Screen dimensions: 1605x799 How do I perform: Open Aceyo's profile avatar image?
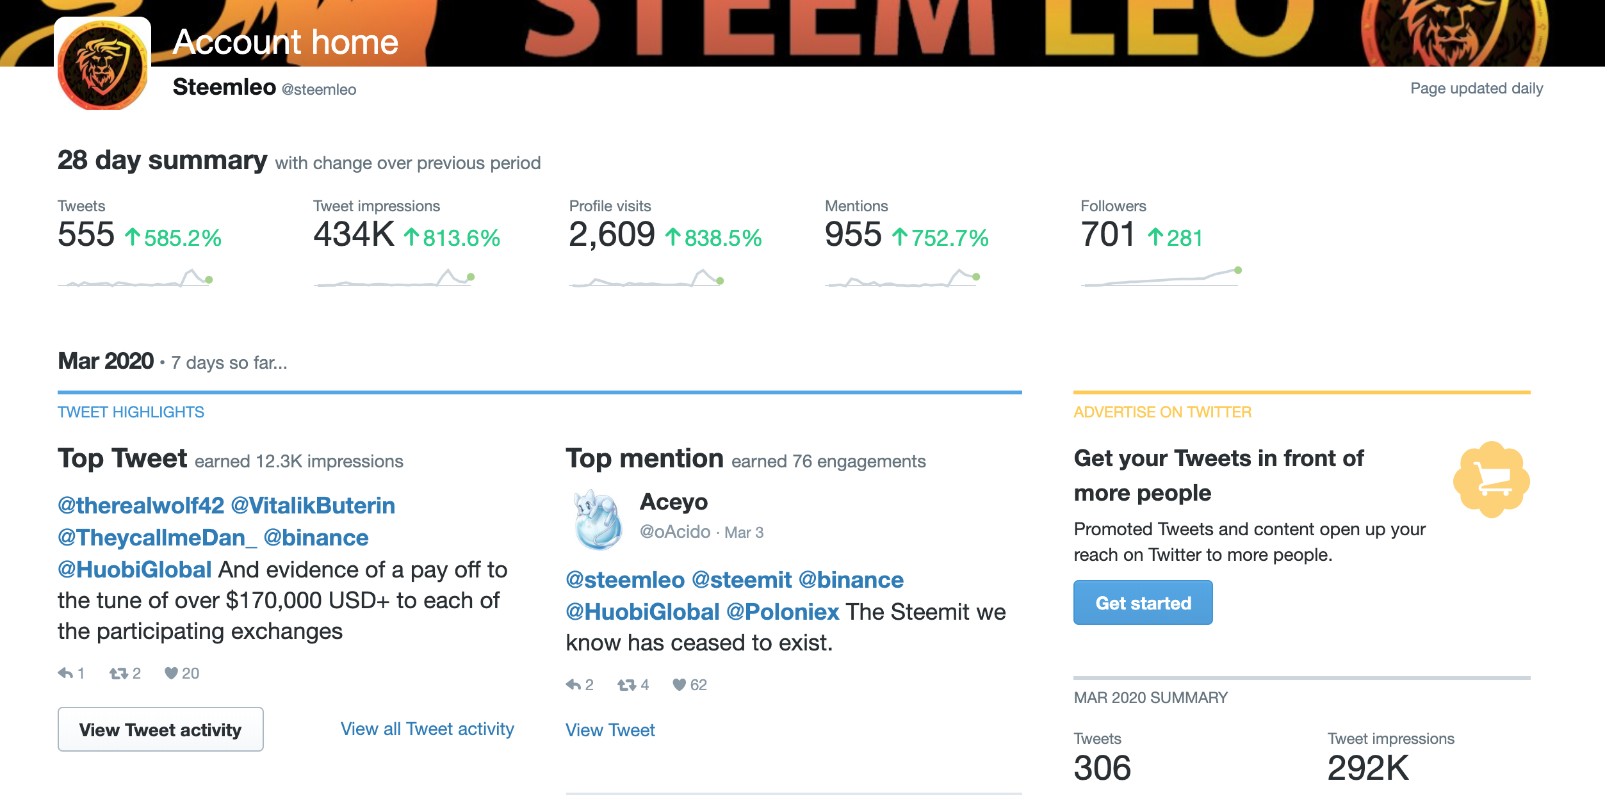tap(598, 520)
